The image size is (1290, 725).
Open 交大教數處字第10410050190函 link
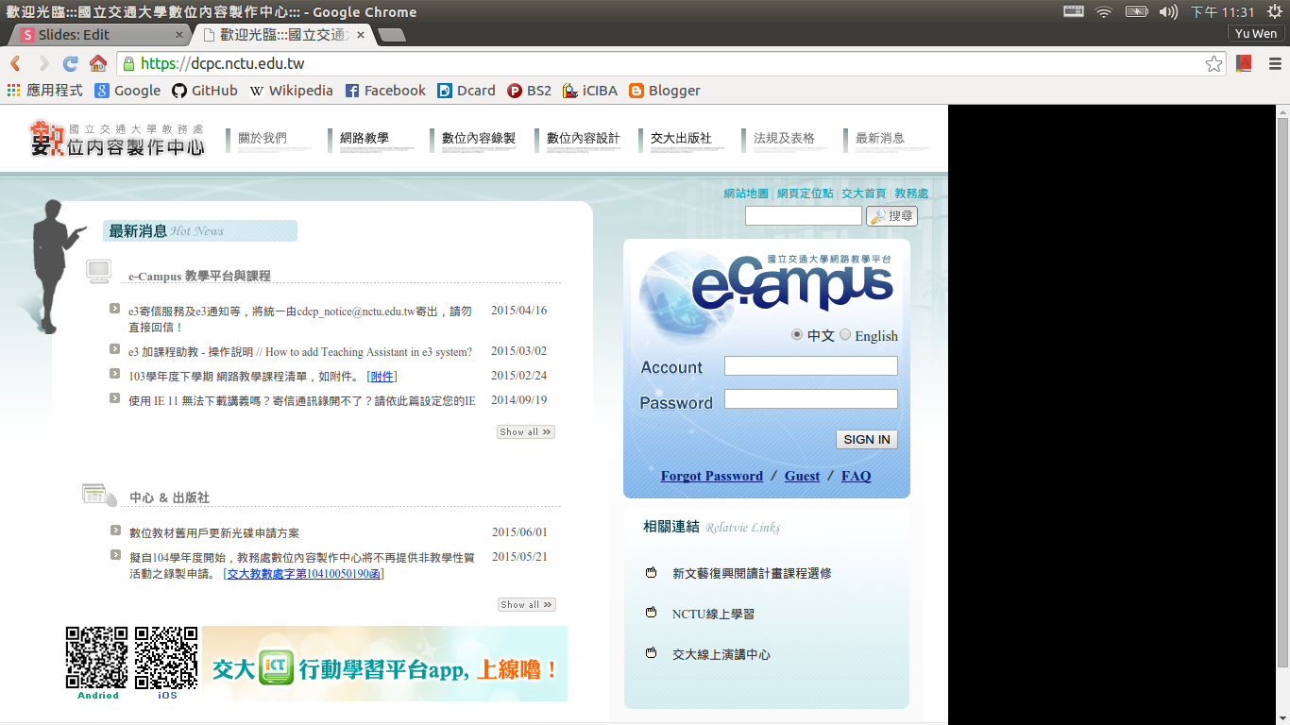303,574
